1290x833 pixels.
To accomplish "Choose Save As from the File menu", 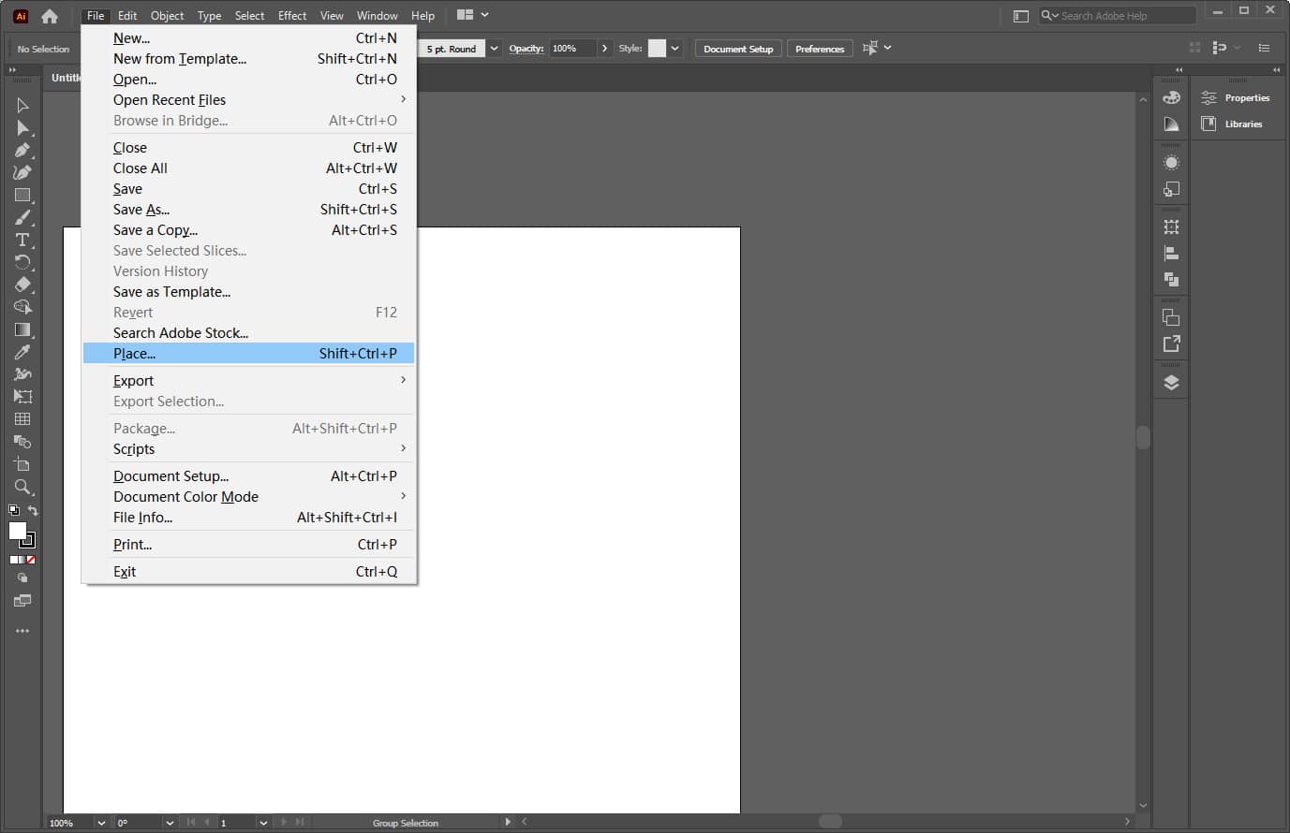I will [248, 209].
